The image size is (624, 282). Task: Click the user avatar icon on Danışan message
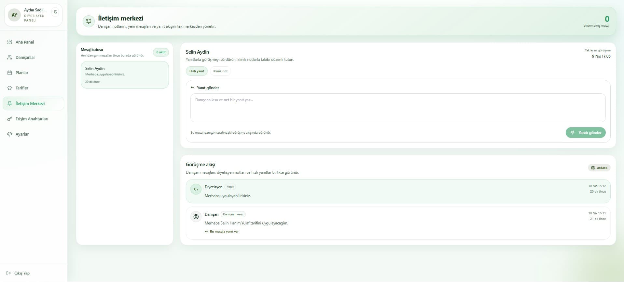(196, 217)
